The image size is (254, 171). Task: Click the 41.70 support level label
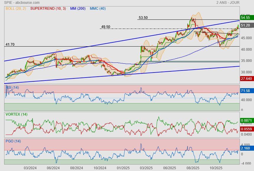click(10, 45)
